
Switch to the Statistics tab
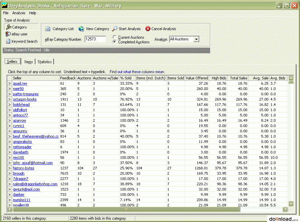pos(45,62)
